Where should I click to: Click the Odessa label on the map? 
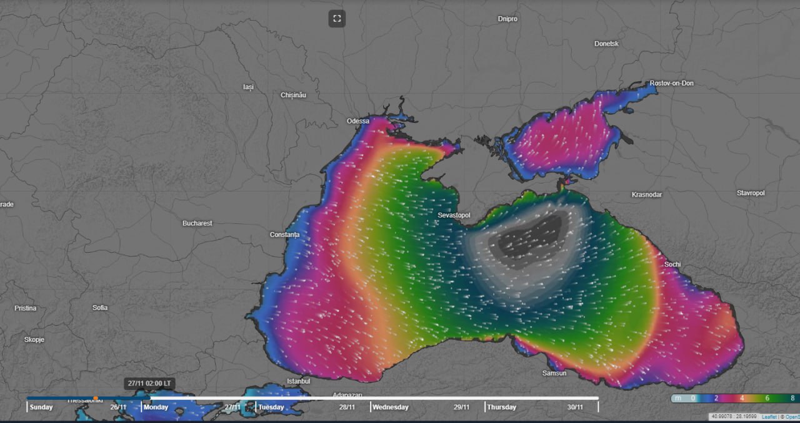coord(358,121)
